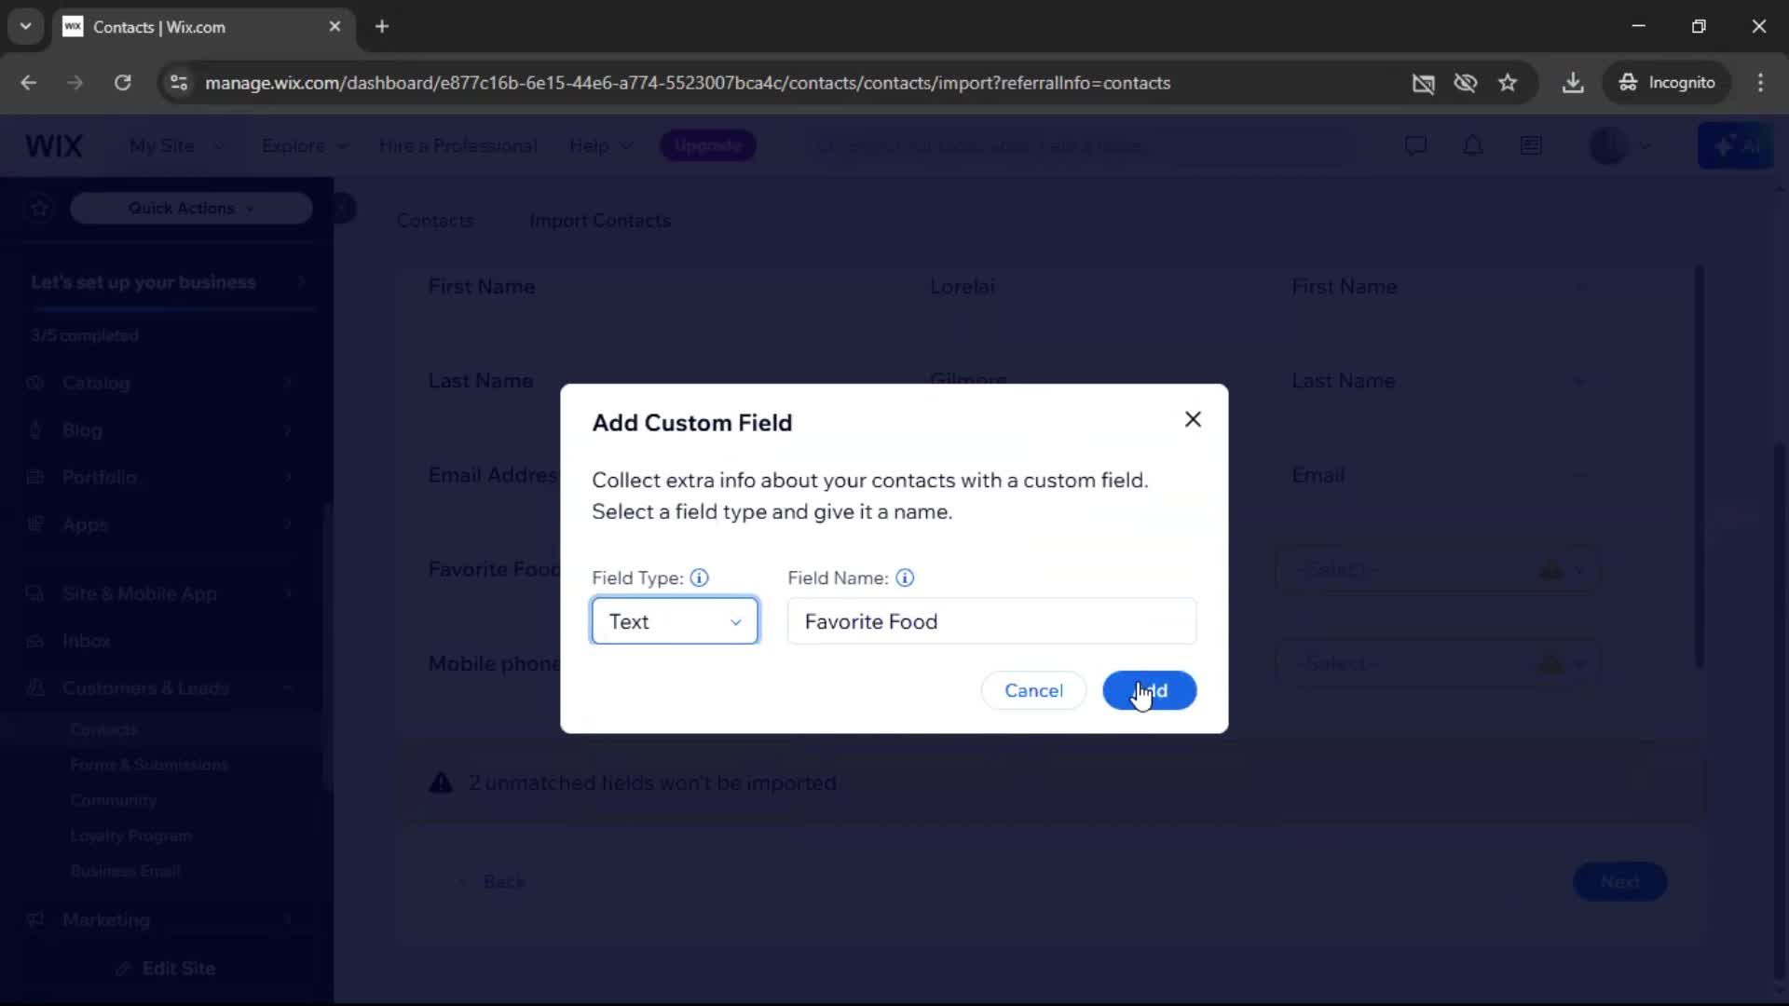Open Loyalty Program in sidebar
This screenshot has width=1789, height=1006.
point(131,836)
